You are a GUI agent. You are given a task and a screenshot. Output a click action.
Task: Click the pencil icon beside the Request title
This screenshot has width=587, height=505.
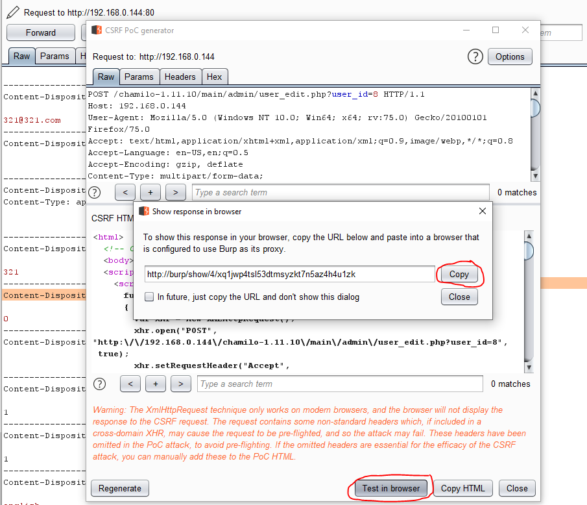click(x=13, y=12)
